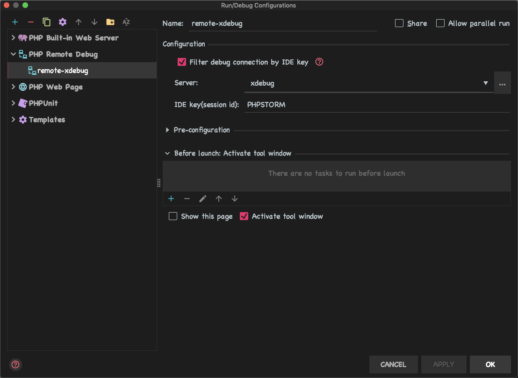
Task: Click the help icon next to IDE key filter
Action: point(319,62)
